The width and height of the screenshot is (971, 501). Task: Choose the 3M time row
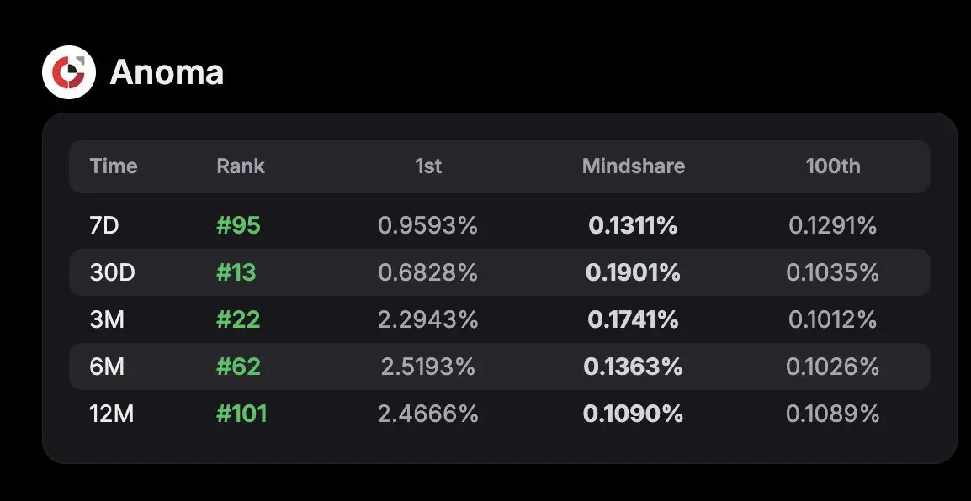(500, 319)
